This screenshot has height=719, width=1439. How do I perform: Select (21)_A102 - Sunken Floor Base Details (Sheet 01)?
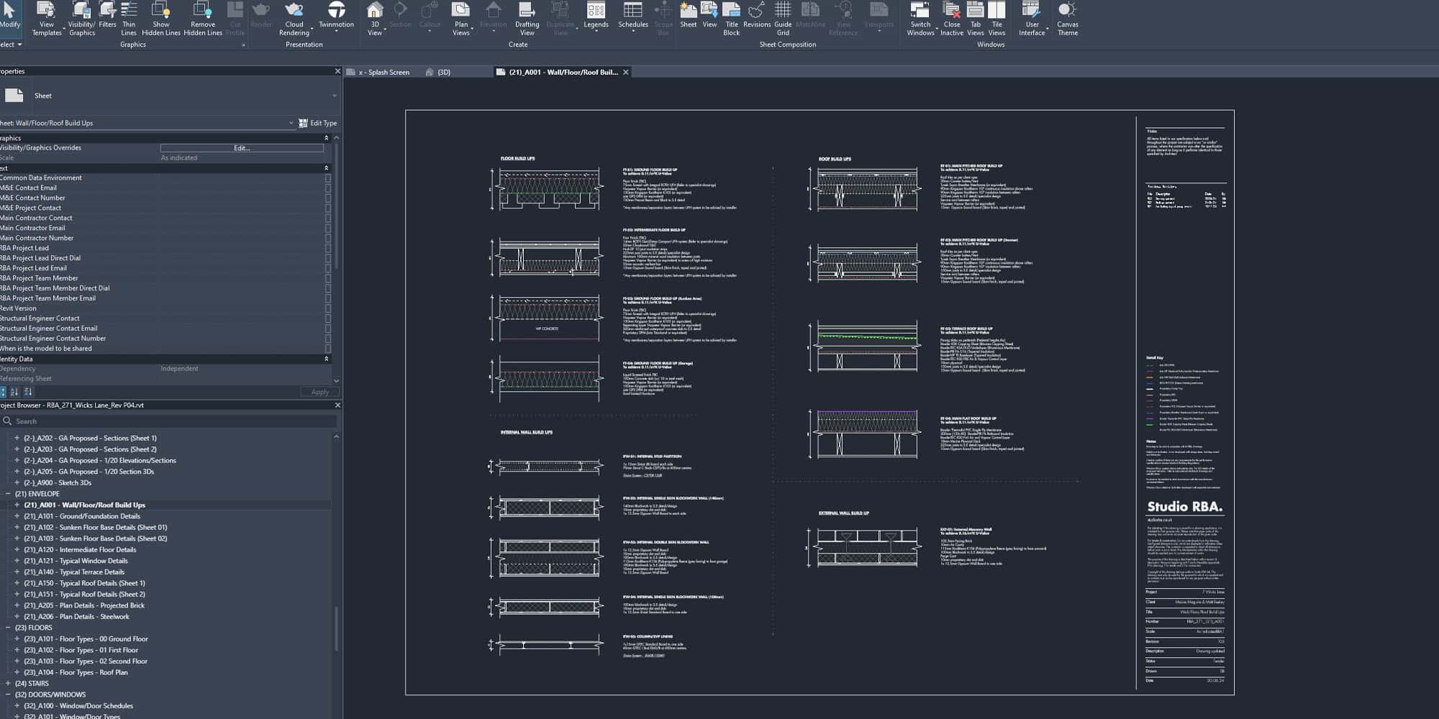96,527
